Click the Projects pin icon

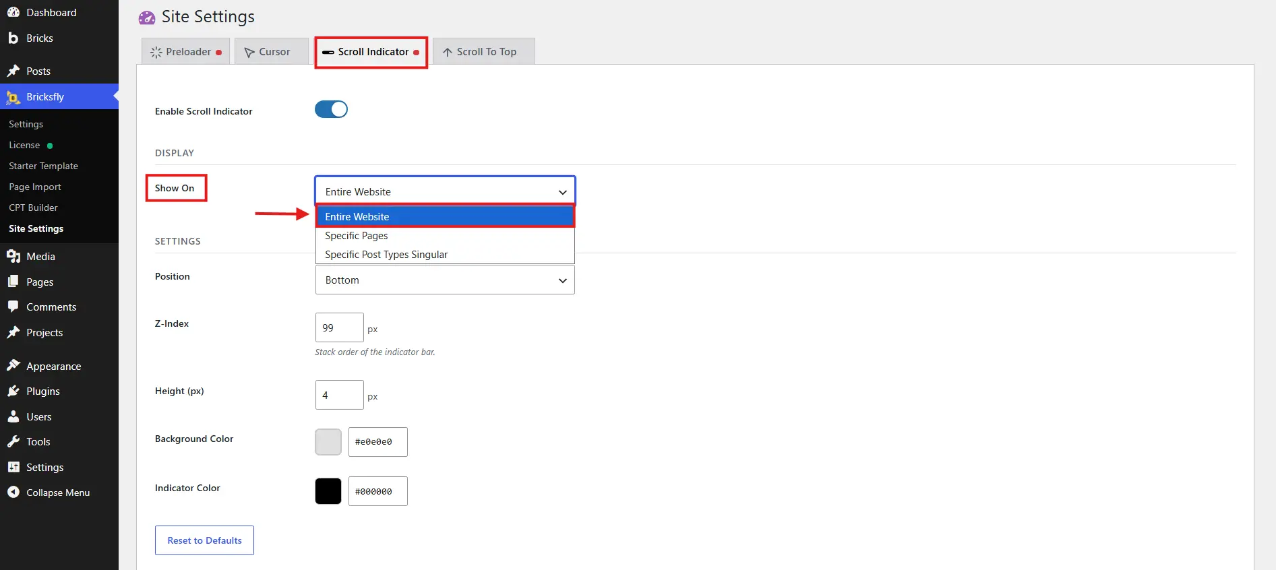13,332
